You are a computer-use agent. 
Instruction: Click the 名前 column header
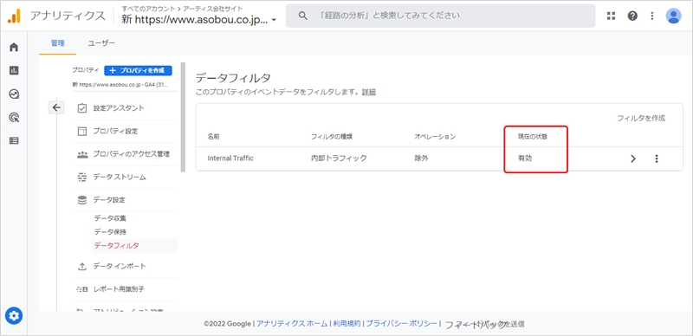(x=213, y=137)
